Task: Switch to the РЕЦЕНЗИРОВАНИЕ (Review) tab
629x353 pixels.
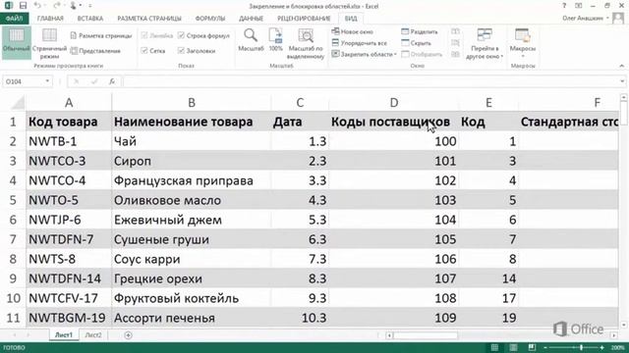Action: [304, 19]
